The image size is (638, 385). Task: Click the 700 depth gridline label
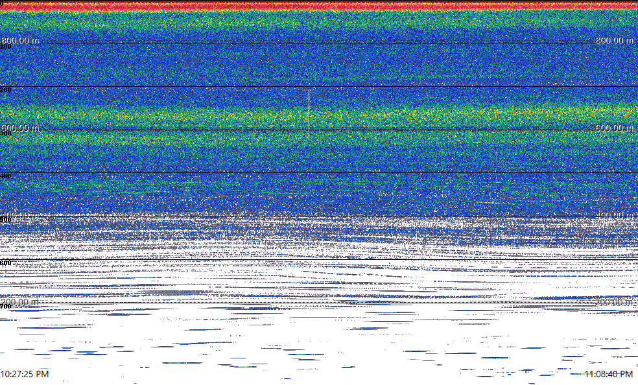pos(6,306)
